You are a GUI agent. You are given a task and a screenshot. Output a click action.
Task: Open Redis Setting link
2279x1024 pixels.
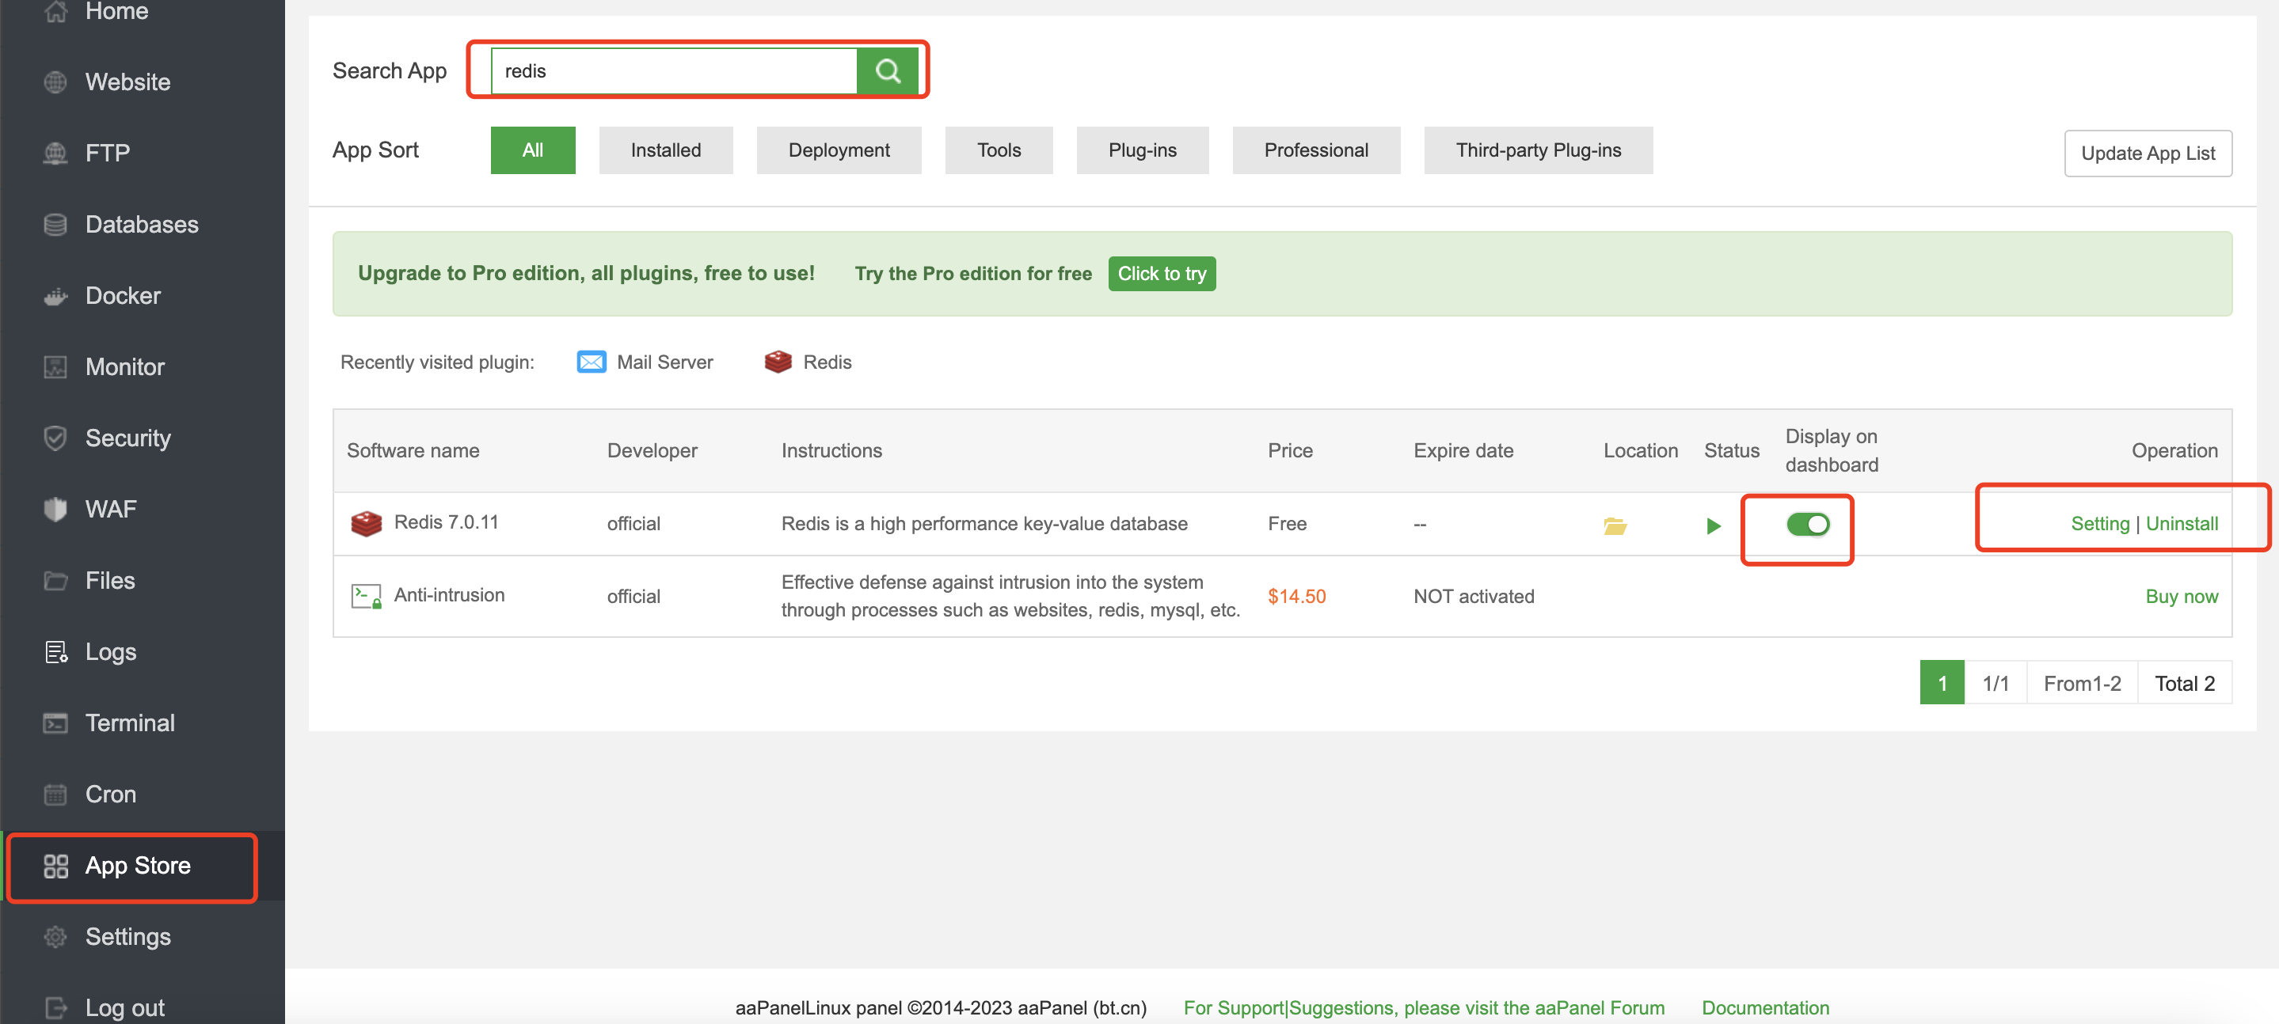[2099, 524]
